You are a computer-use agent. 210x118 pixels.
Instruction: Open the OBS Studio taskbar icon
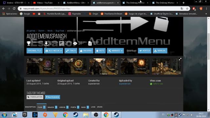coord(96,115)
